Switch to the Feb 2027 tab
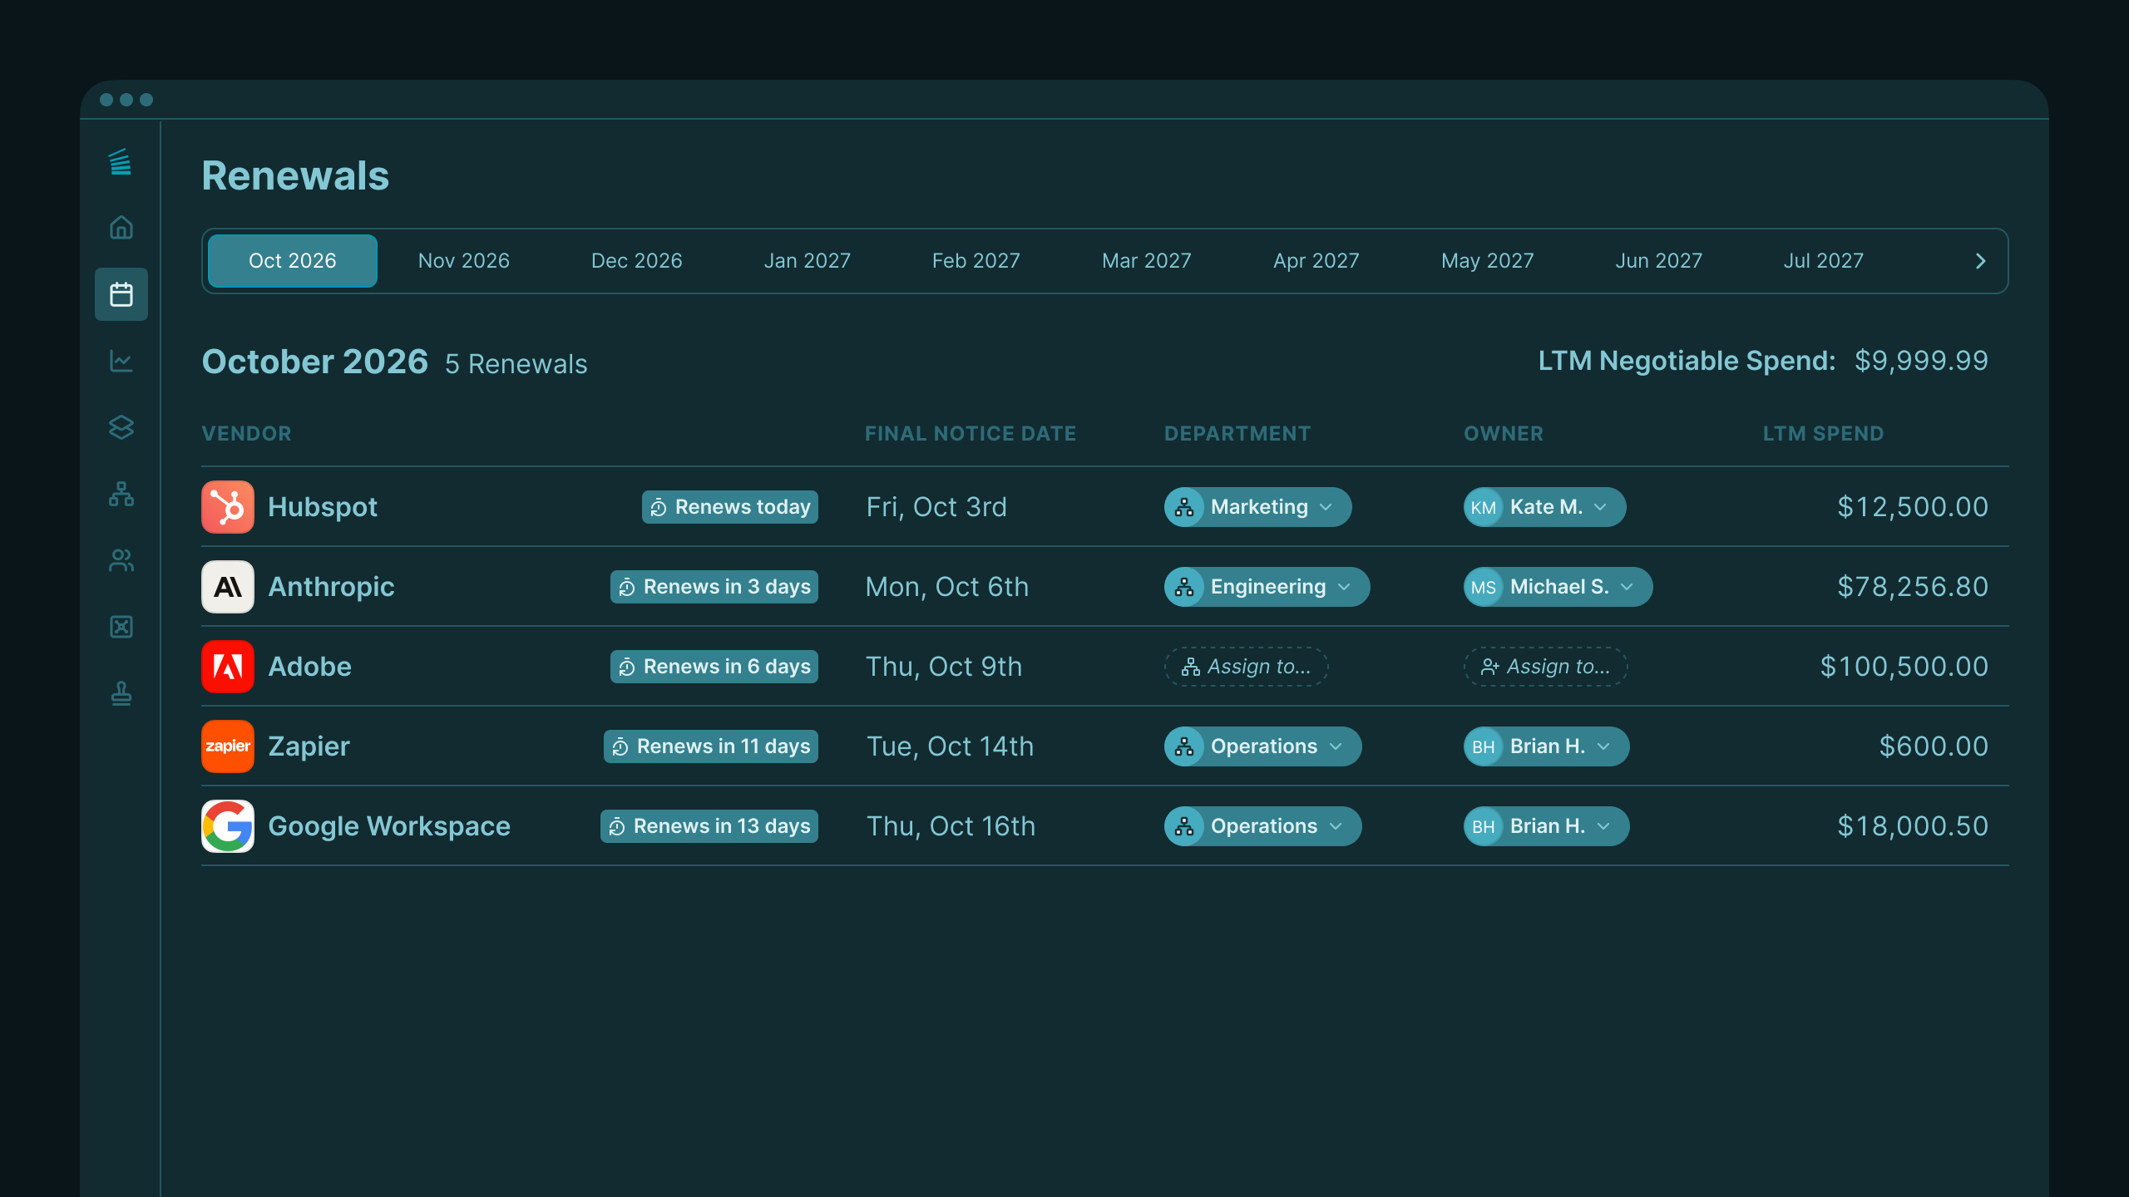The width and height of the screenshot is (2129, 1197). pos(976,261)
